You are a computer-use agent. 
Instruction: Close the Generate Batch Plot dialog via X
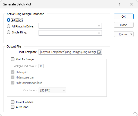click(x=131, y=4)
